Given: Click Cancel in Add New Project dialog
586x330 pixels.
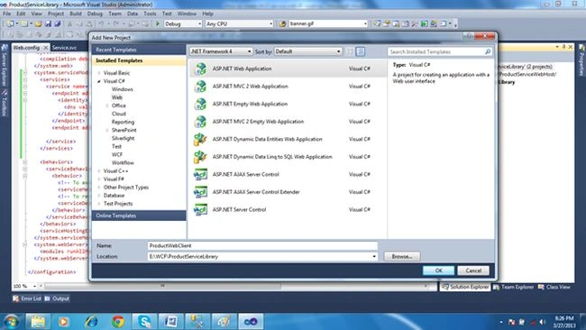Looking at the screenshot, I should 473,270.
